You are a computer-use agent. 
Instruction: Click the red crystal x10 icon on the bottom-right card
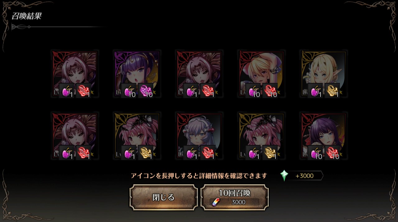pos(332,153)
